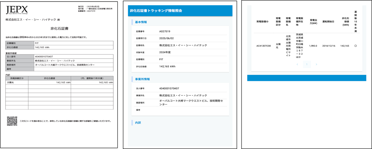The height and width of the screenshot is (149, 372).
Task: Click the circle mark under 運開後15年未満
Action: 355,46
